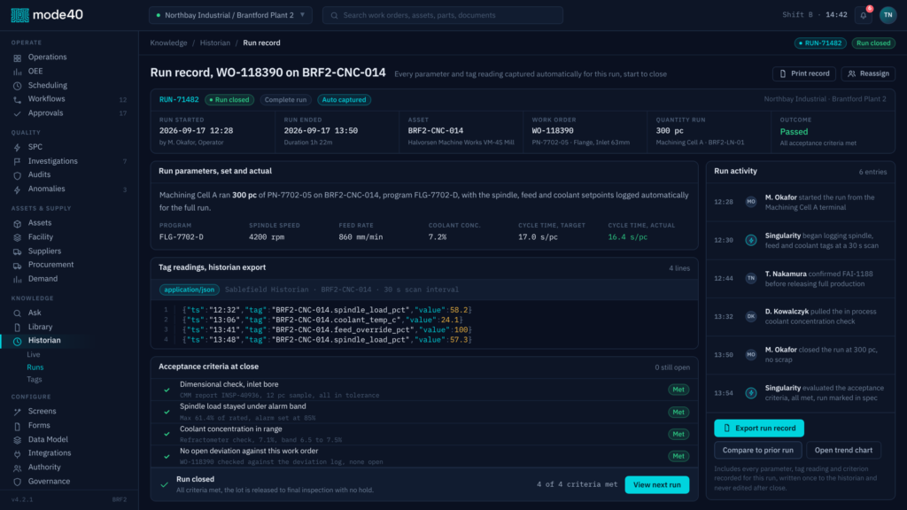Click the Ask search icon

(x=18, y=313)
